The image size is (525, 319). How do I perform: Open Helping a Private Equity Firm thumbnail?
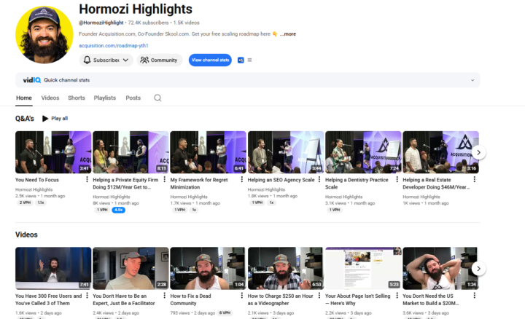tap(131, 152)
